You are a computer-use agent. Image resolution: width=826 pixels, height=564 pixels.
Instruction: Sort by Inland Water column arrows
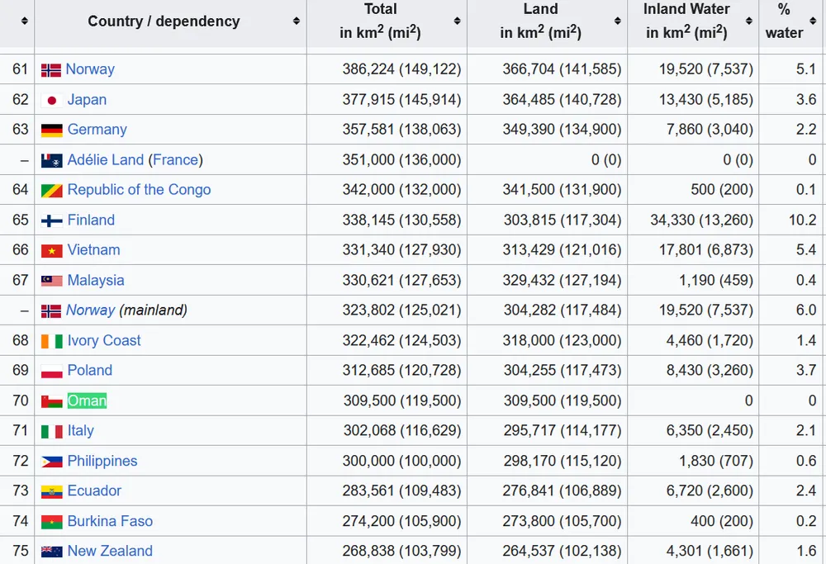pyautogui.click(x=749, y=21)
